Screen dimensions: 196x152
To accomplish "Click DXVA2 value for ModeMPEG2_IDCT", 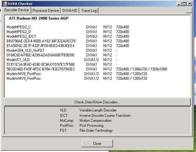I will 92,36.
